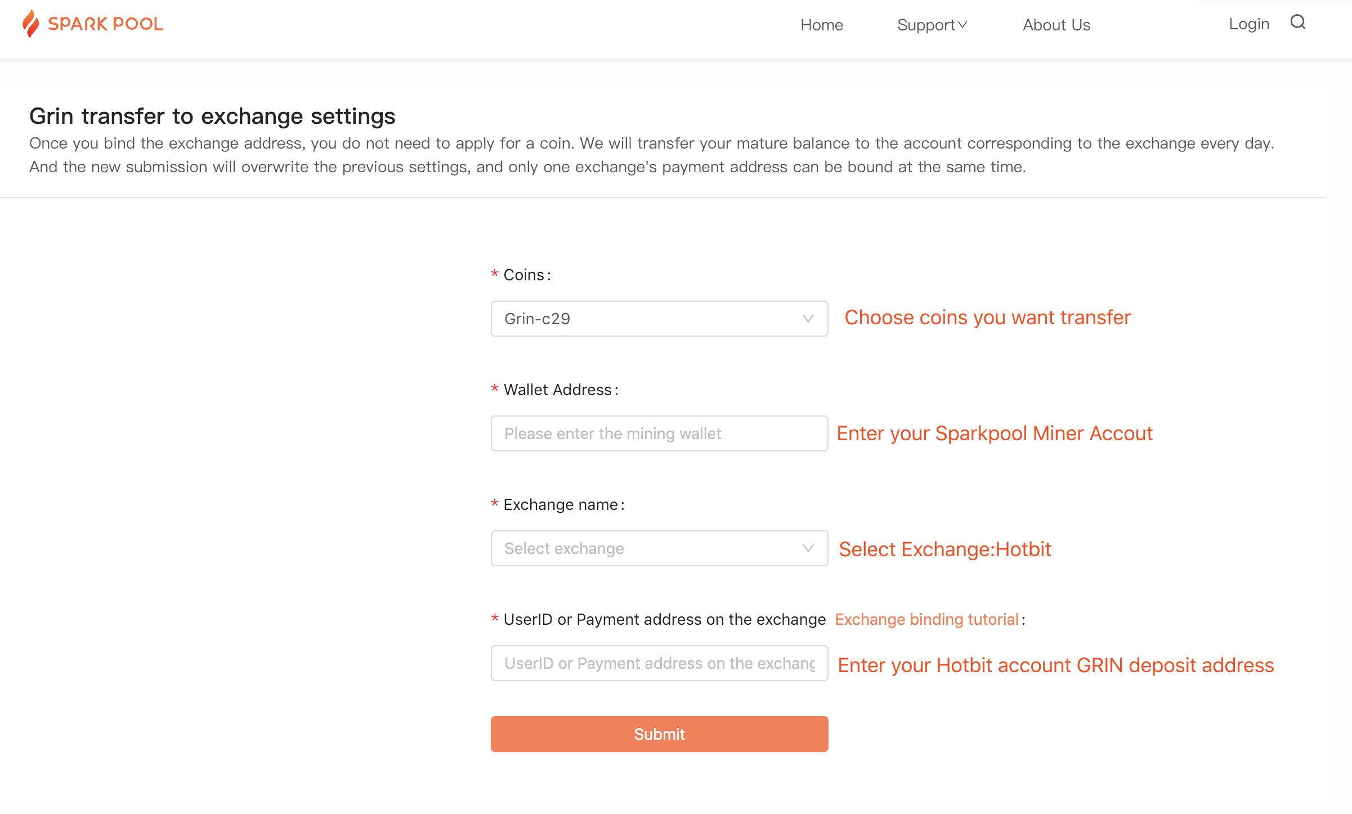Click the Select exchange chevron arrow

tap(808, 548)
